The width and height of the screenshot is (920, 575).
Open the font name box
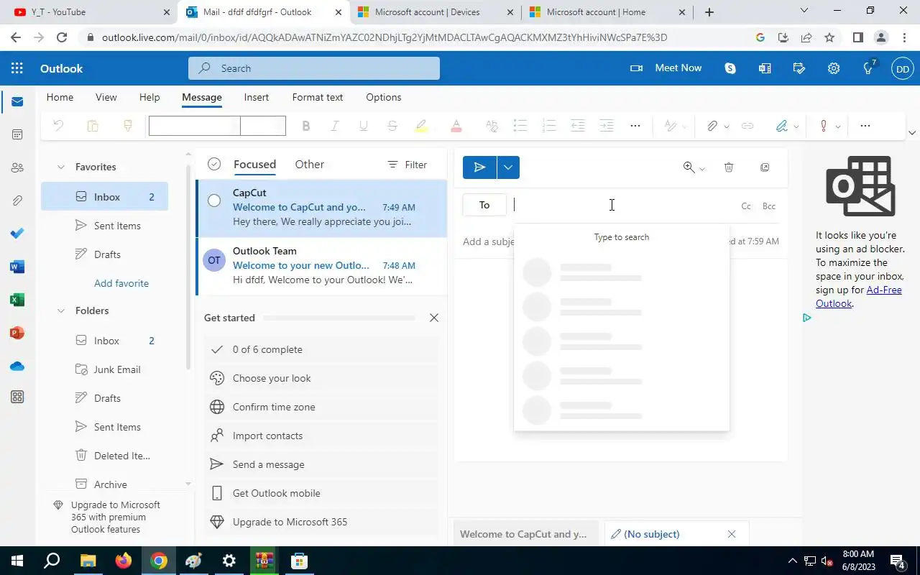194,126
